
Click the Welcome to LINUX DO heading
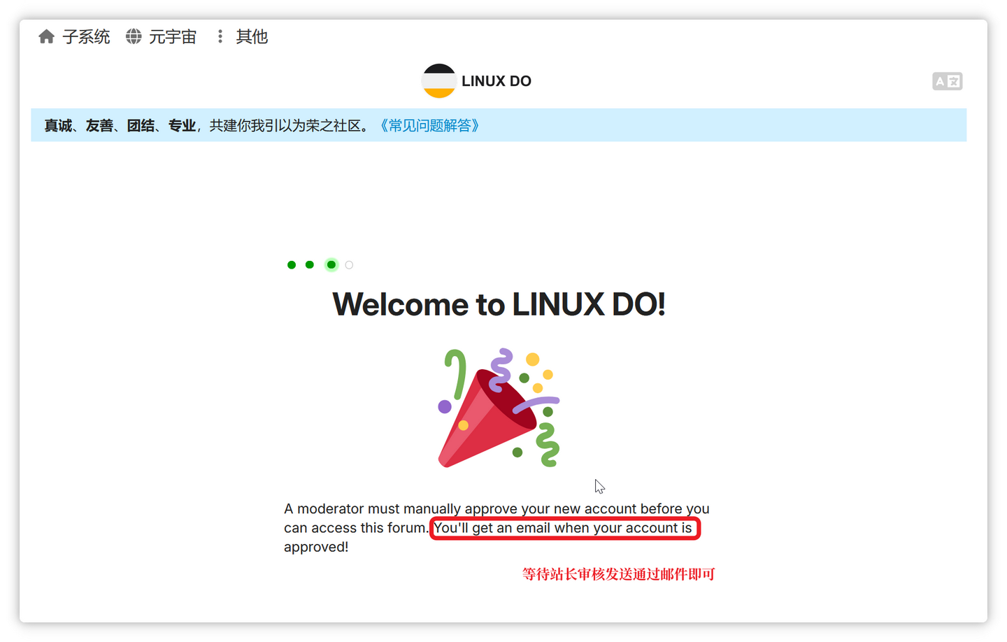pyautogui.click(x=499, y=304)
